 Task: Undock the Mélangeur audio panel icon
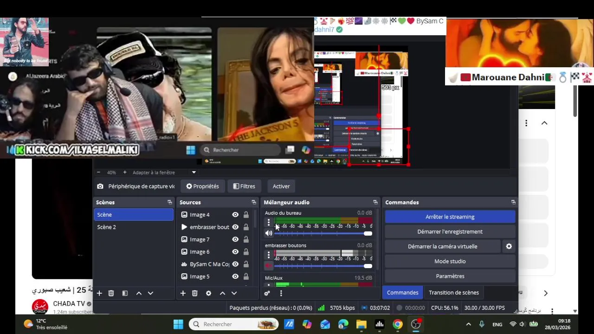point(375,202)
